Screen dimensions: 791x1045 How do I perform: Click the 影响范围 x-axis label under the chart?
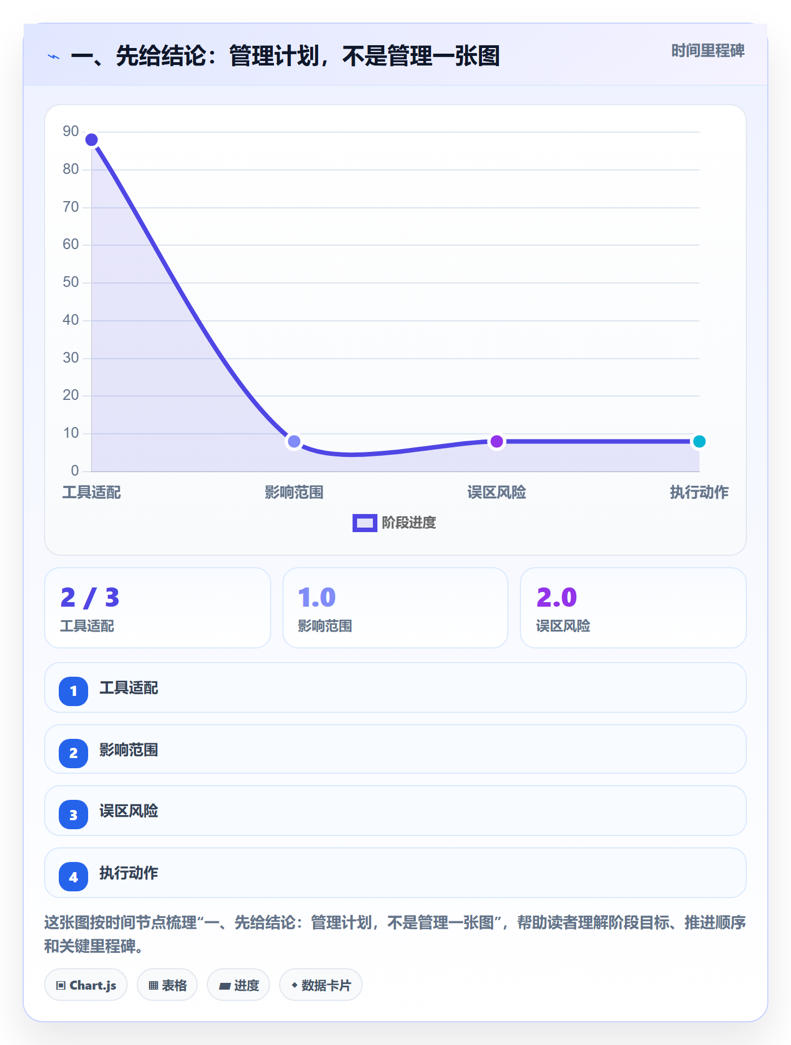[294, 493]
